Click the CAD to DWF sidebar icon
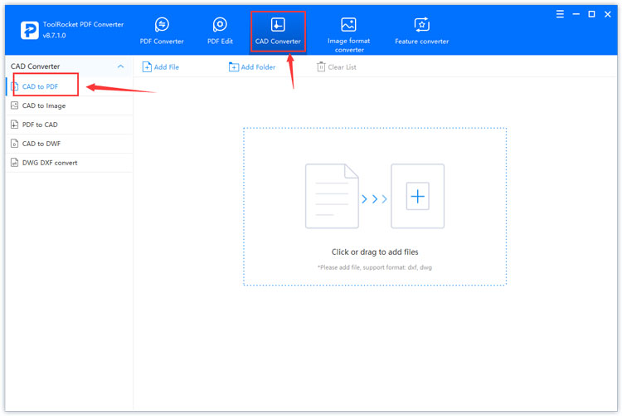Image resolution: width=622 pixels, height=416 pixels. (14, 144)
